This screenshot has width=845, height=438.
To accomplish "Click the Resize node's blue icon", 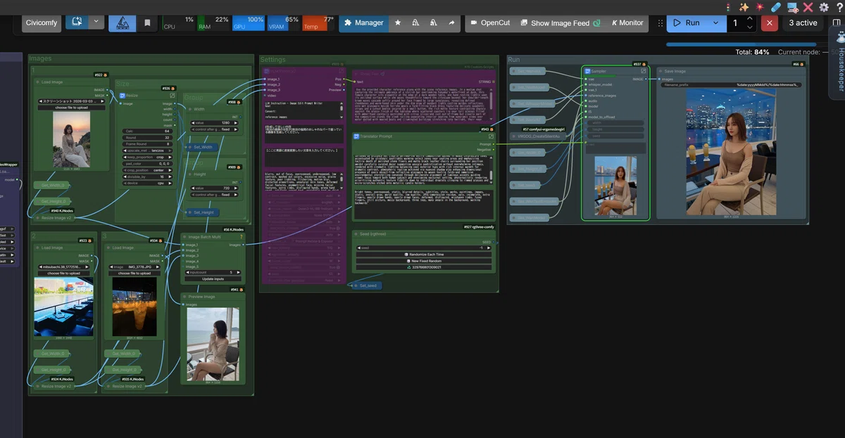I will (122, 95).
